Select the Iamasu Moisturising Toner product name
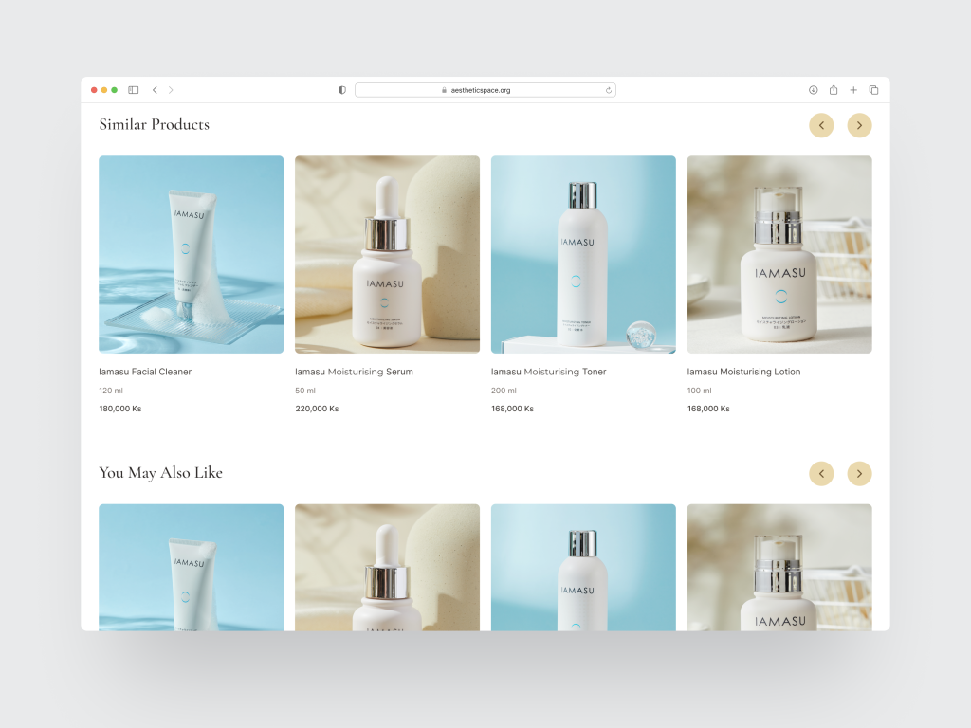The height and width of the screenshot is (728, 971). pyautogui.click(x=548, y=372)
